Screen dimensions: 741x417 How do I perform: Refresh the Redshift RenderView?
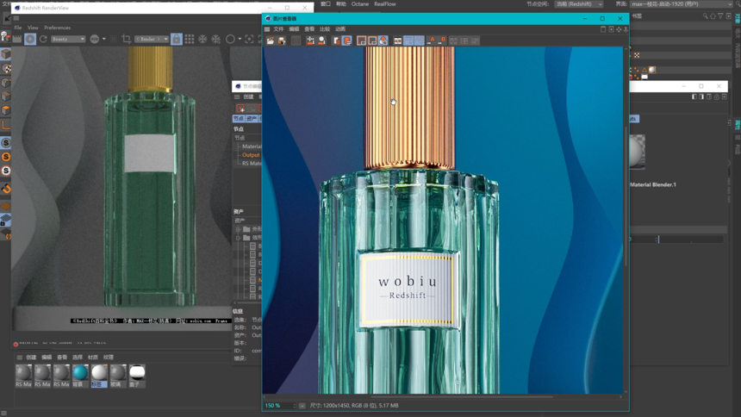[x=43, y=39]
